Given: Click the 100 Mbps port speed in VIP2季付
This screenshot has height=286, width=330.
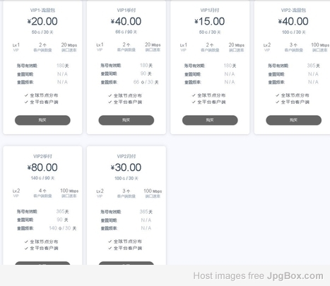Looking at the screenshot, I should 69,191.
